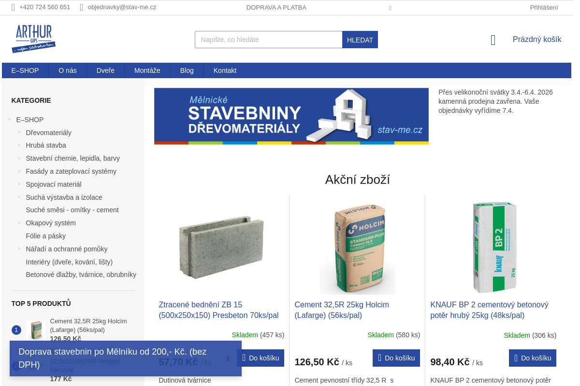Collapse the E–SHOP category tree
This screenshot has width=580, height=386.
(x=10, y=119)
